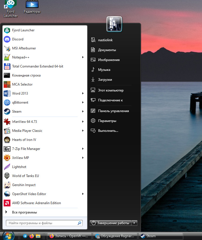
Task: Expand the qBittorrent submenu arrow
Action: pos(83,102)
